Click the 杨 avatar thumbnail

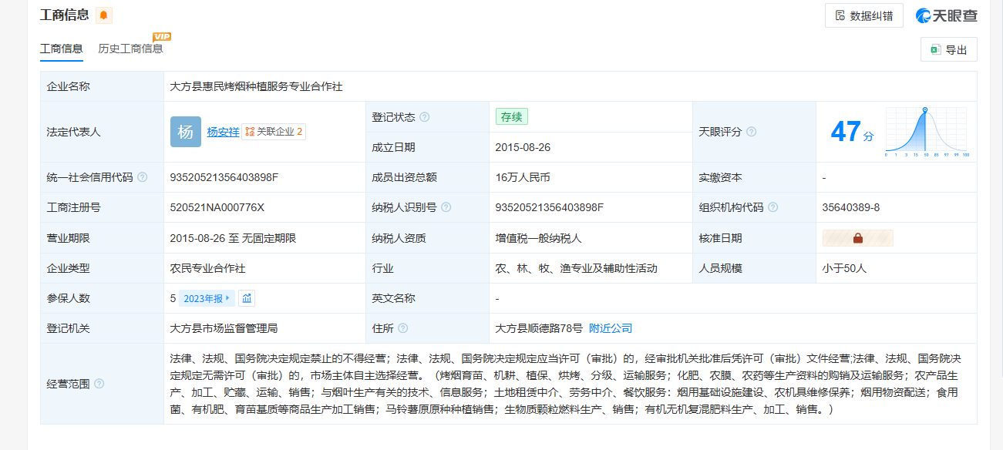[x=186, y=132]
